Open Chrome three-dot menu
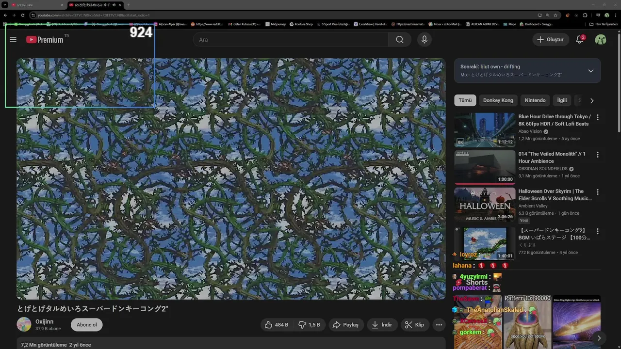Screen dimensions: 621x349 click(615, 15)
